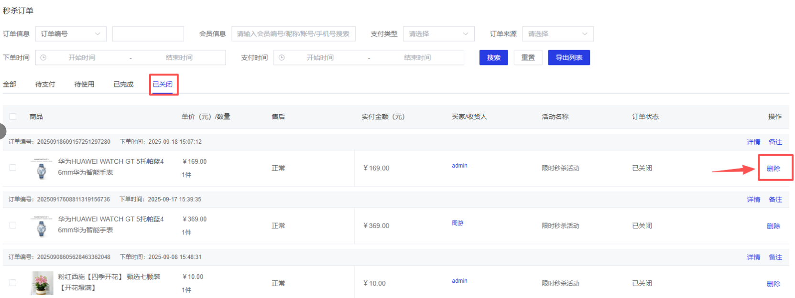The image size is (795, 298).
Task: Open the 订单编号 dropdown
Action: (x=70, y=34)
